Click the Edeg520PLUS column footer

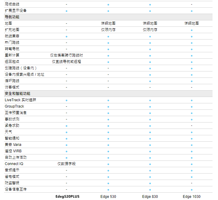pos(67,196)
